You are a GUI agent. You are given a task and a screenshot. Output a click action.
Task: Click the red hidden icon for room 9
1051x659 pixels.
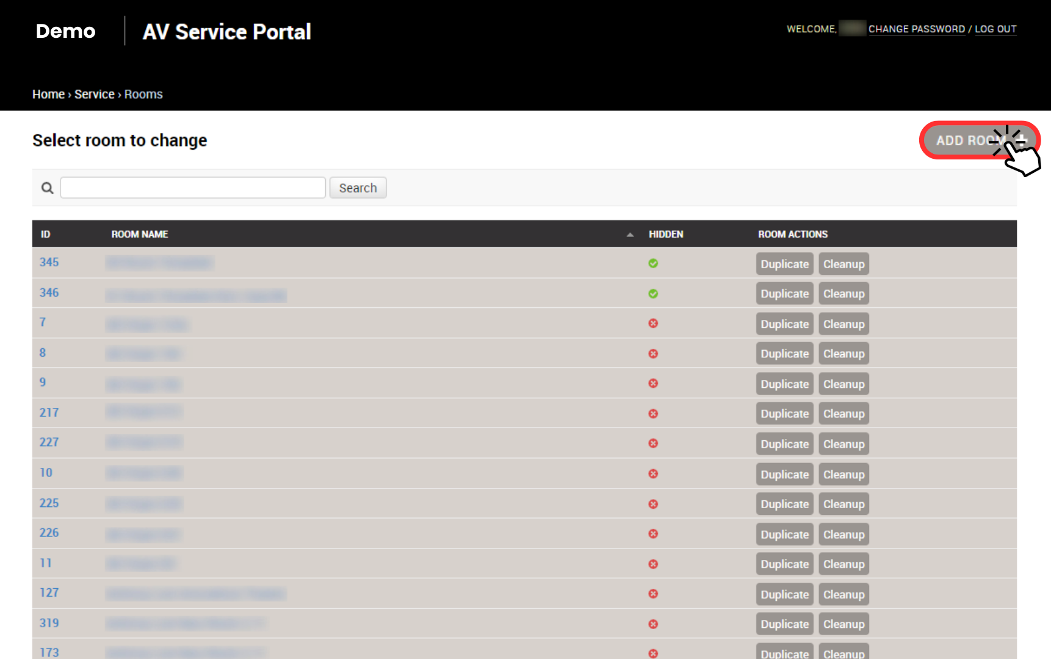[653, 383]
